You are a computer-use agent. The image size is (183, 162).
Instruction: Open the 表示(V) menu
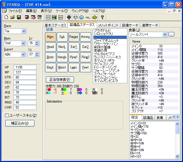click(46, 11)
